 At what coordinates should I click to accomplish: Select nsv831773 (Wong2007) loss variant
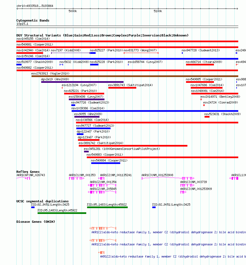tap(141, 53)
